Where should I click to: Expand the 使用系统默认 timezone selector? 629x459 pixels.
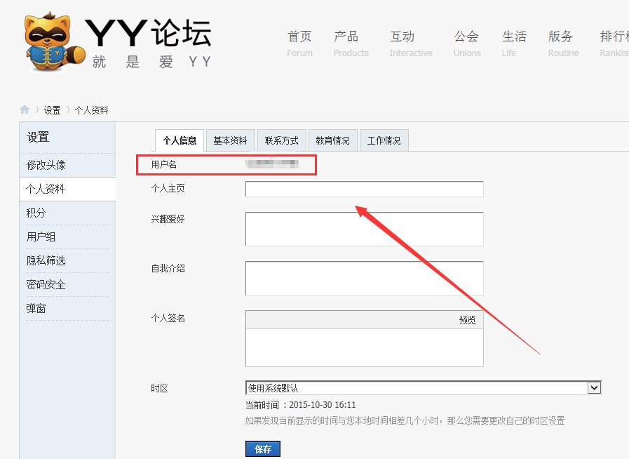tap(421, 387)
